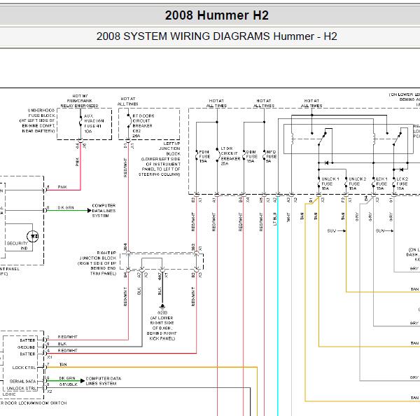Click the 'LOCK CTRL' pin label
This screenshot has height=416, width=420.
tap(24, 368)
